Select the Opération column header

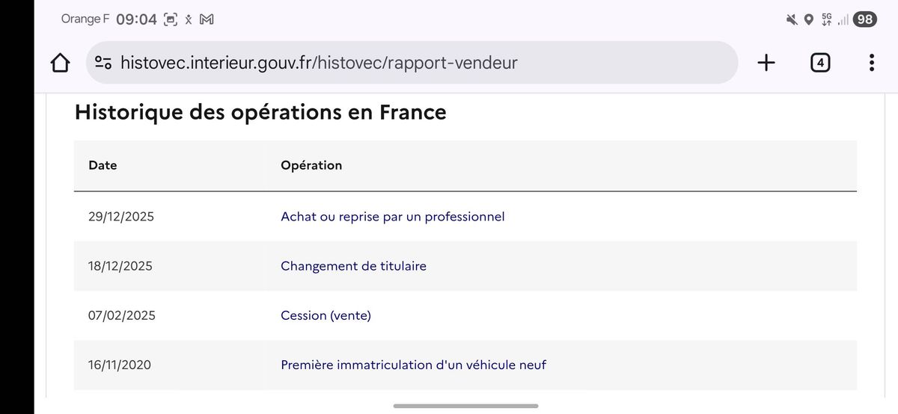[x=311, y=165]
